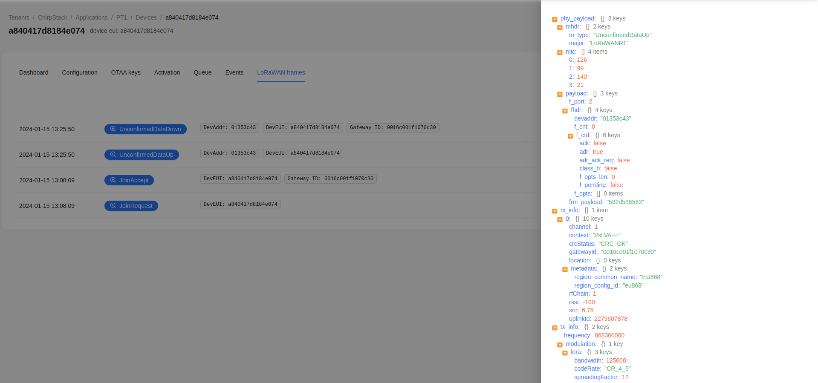Click the Gateway ID 0016c001f1070c30 tag in first row
The image size is (818, 383).
(393, 127)
